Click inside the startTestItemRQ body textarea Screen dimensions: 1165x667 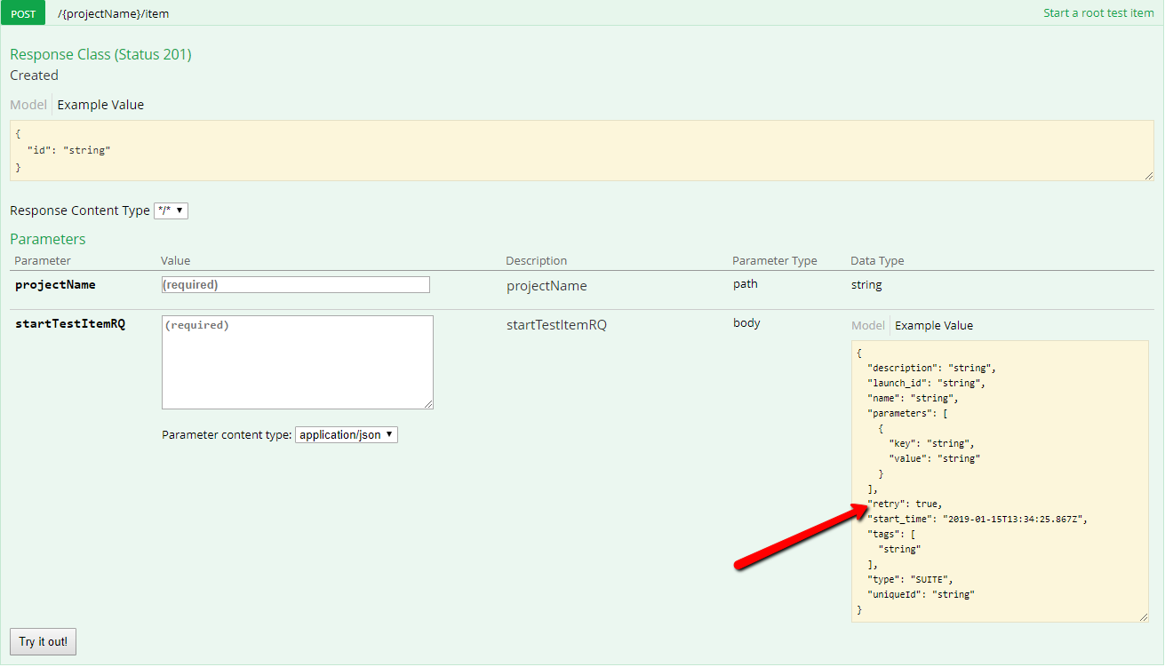297,361
